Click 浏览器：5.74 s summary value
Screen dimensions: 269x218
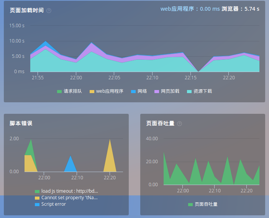[240, 9]
